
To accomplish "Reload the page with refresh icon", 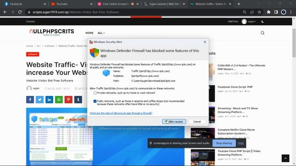I will pyautogui.click(x=20, y=12).
